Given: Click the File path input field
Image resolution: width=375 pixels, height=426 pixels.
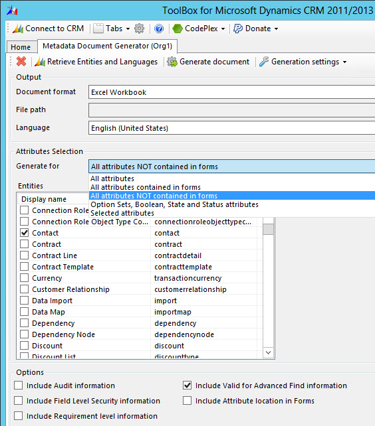Looking at the screenshot, I should pos(232,110).
